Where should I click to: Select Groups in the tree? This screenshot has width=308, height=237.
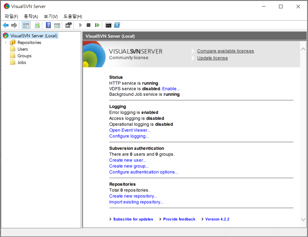(x=24, y=56)
